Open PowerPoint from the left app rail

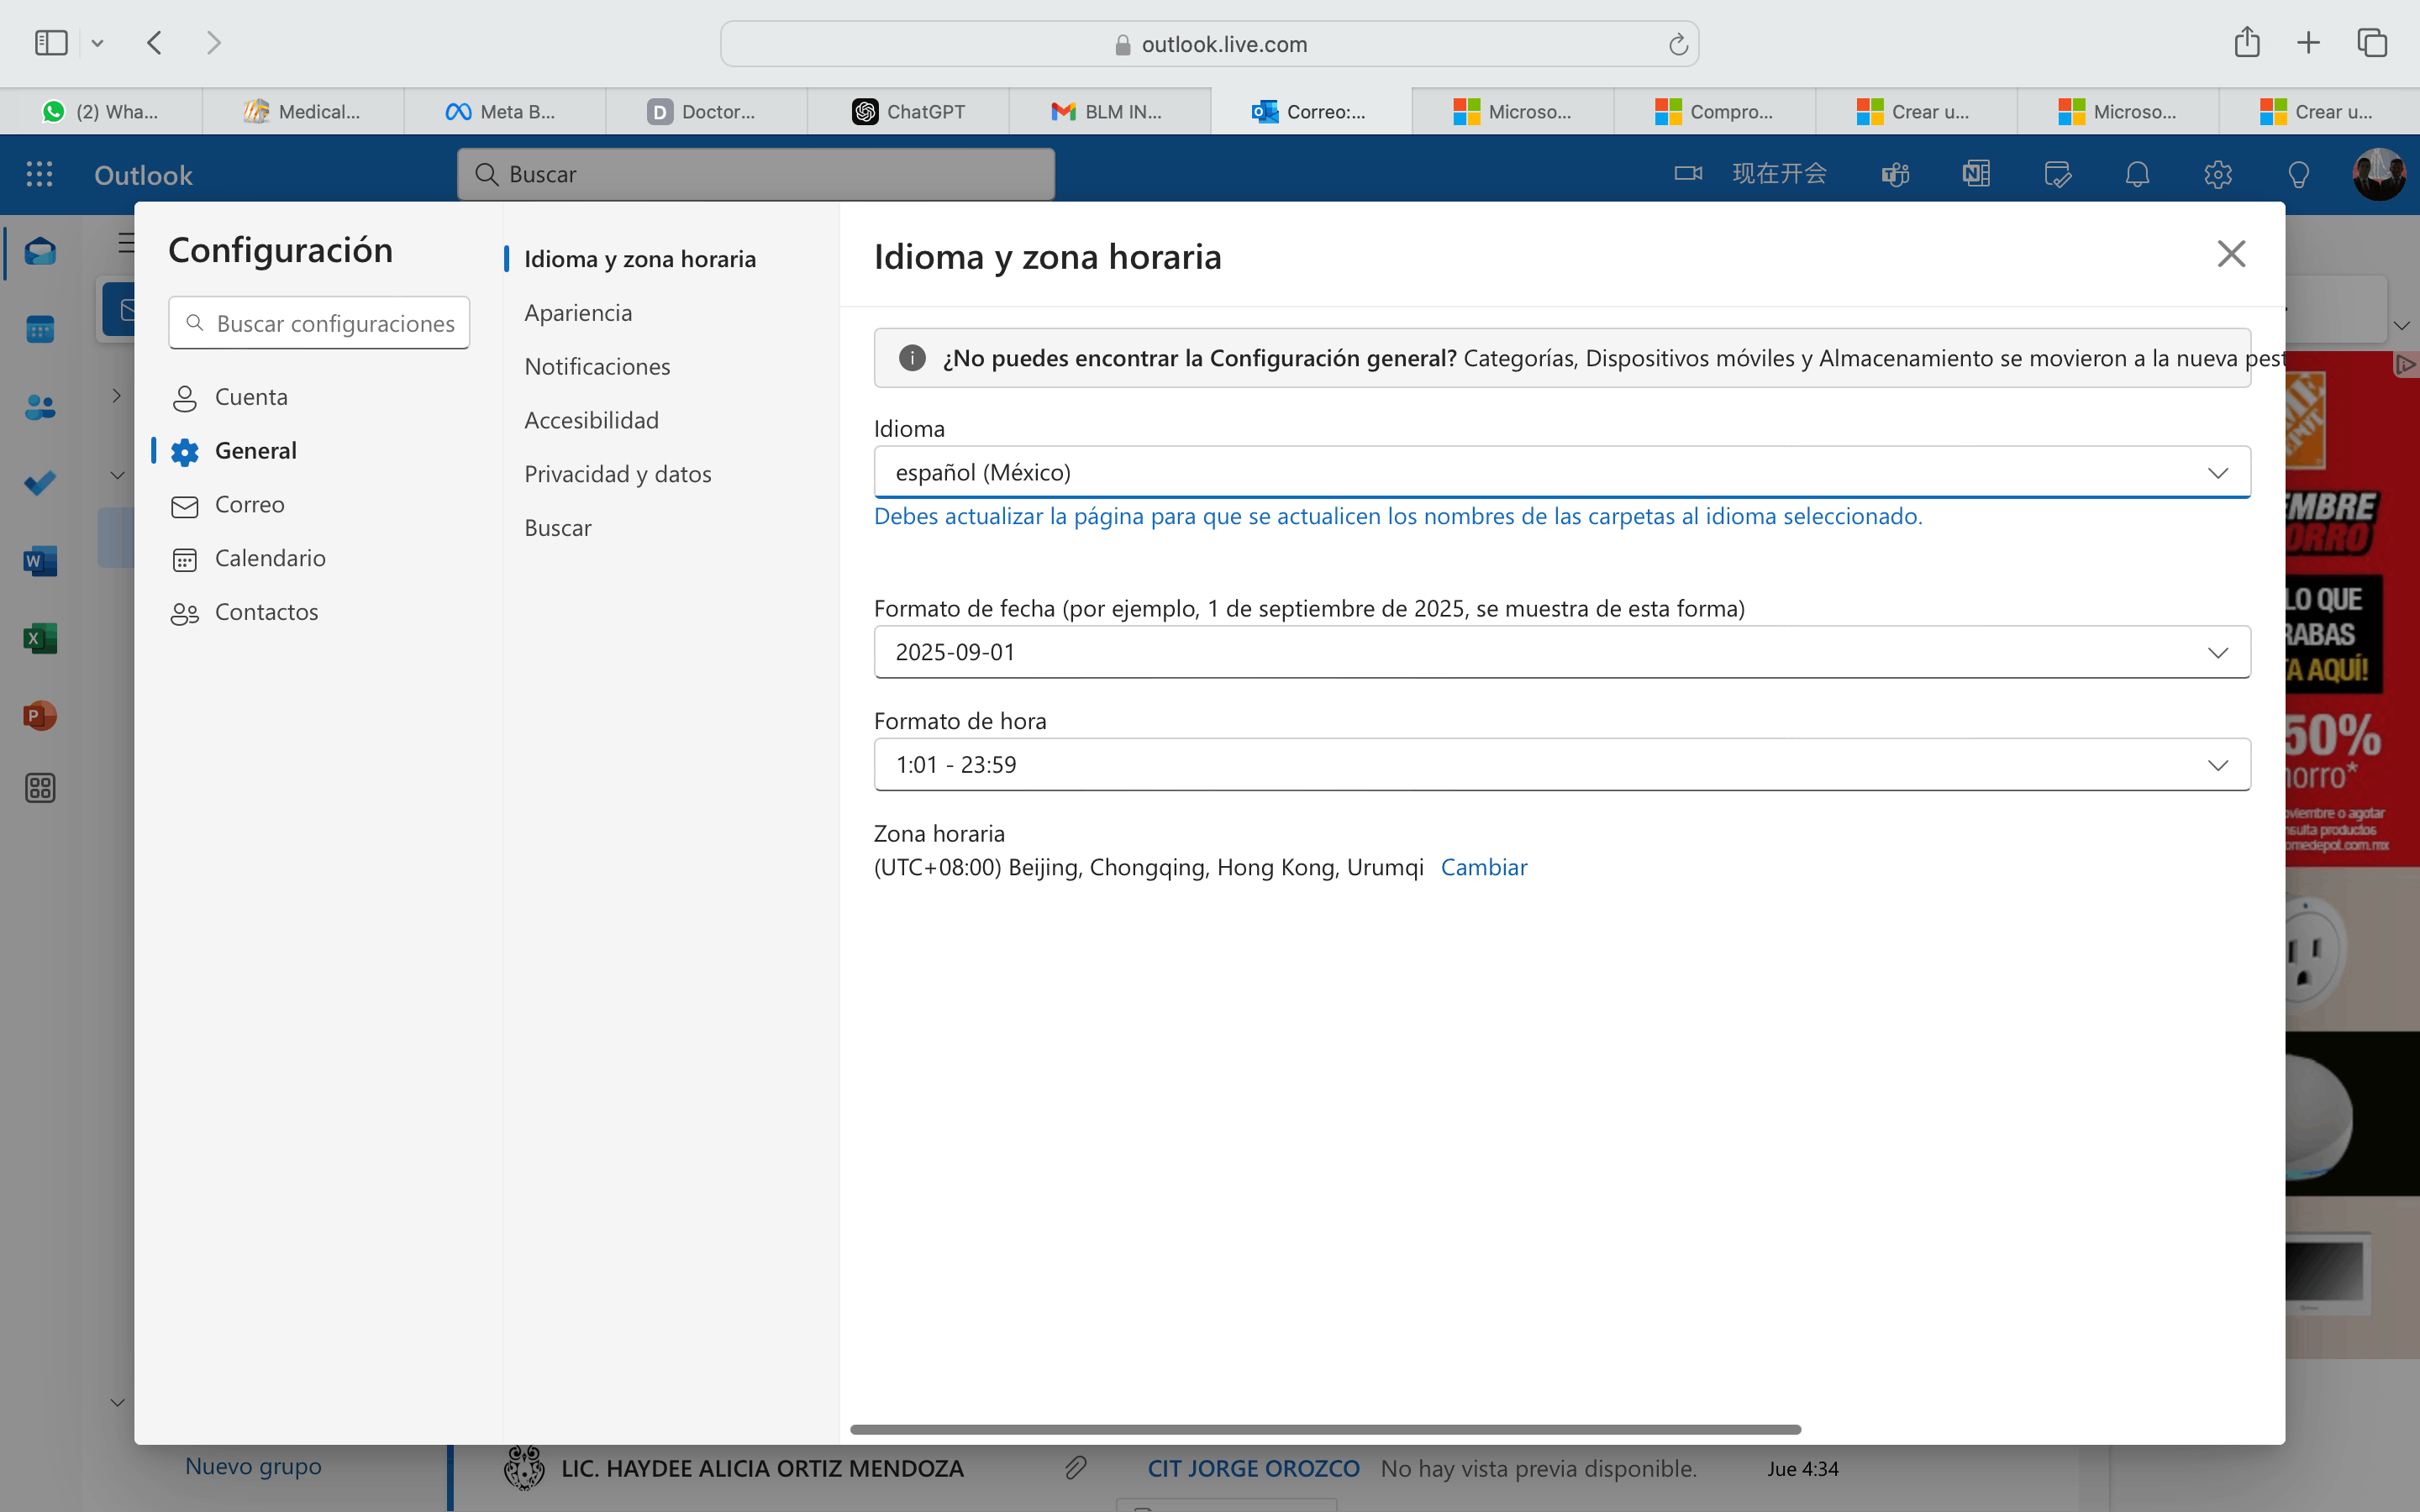click(40, 715)
